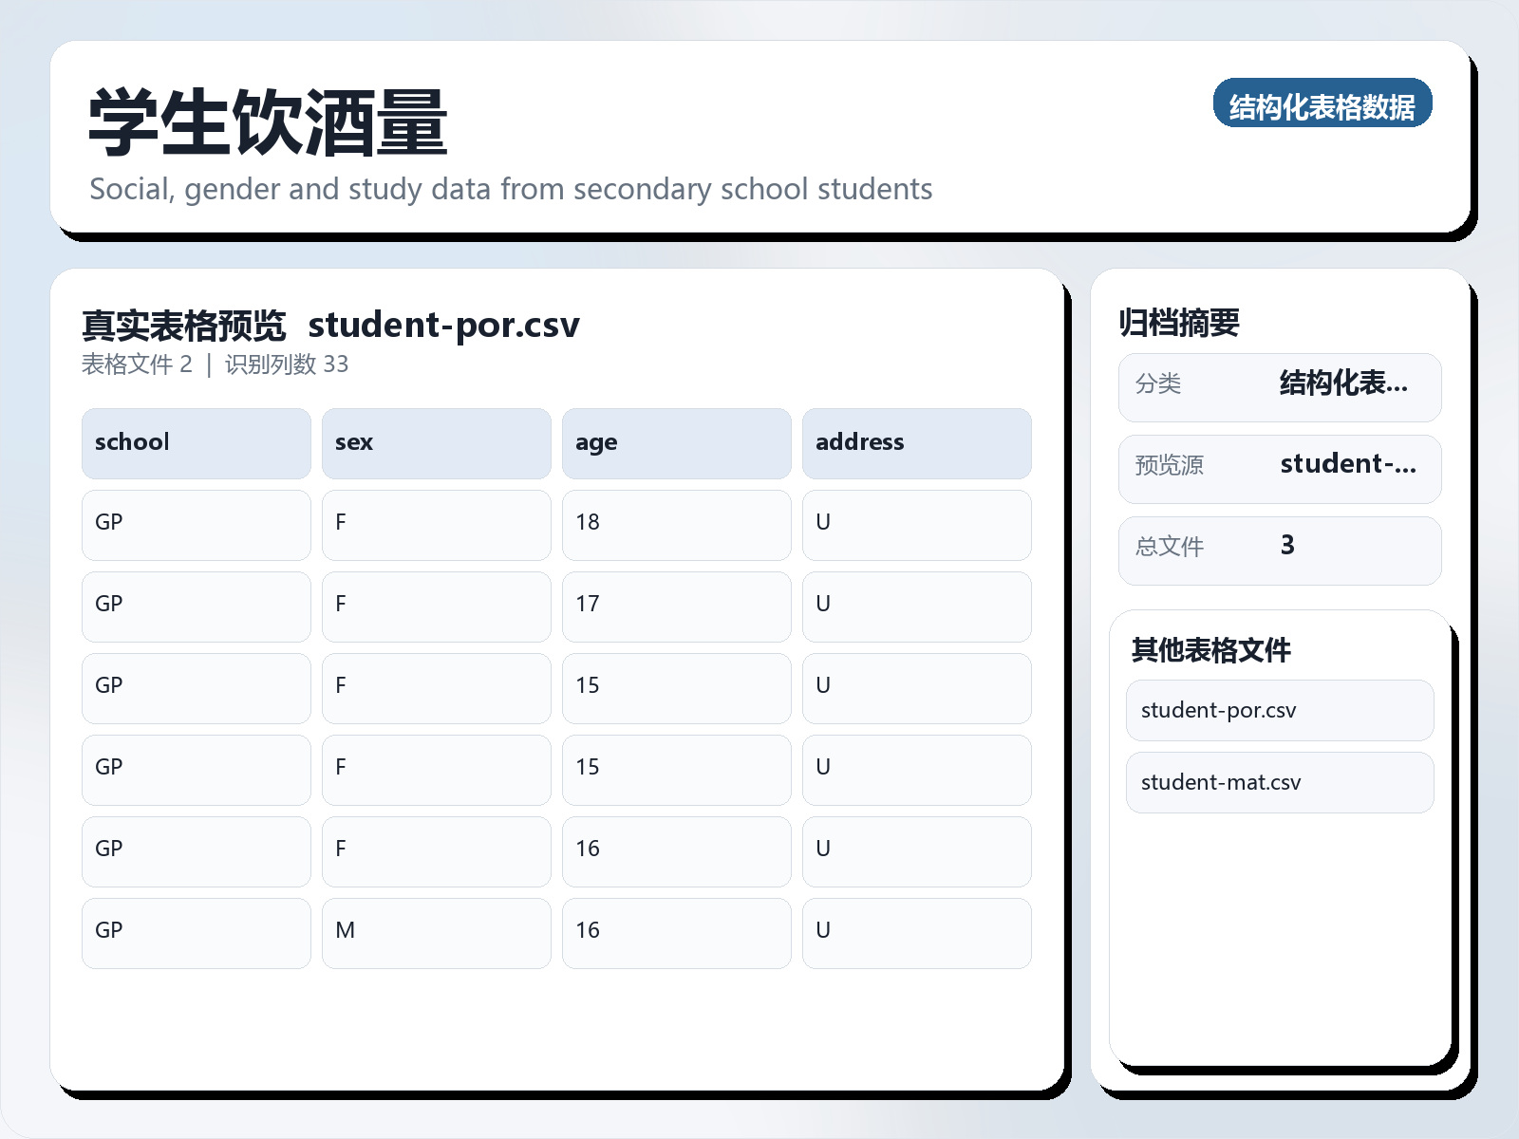Viewport: 1519px width, 1139px height.
Task: Select the first GP cell in school column
Action: coord(195,524)
